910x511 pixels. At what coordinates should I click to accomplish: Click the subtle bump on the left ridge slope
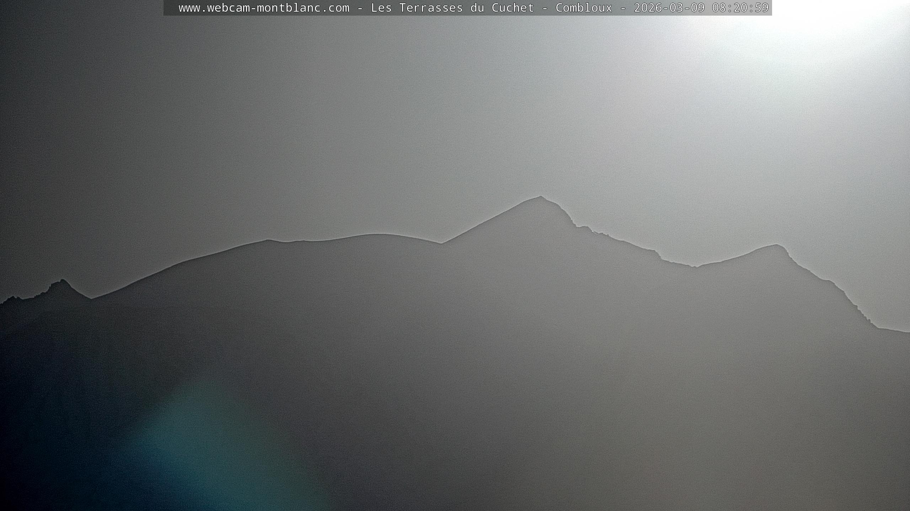click(267, 240)
